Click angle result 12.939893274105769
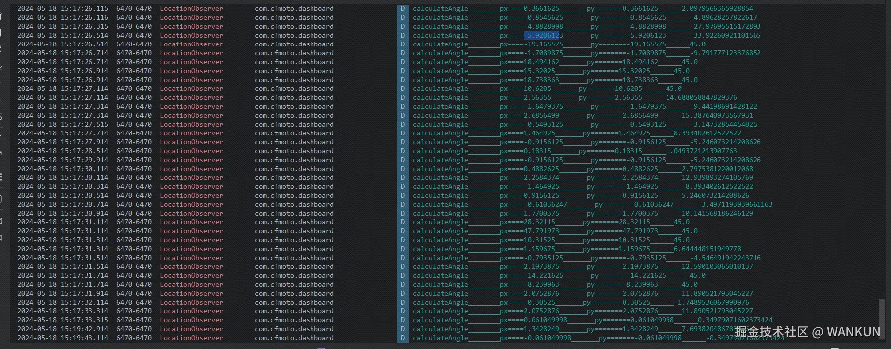This screenshot has width=891, height=349. (x=717, y=177)
